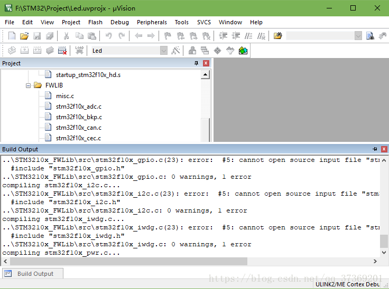Click Build Output horizontal scrollbar thumb
Image resolution: width=389 pixels, height=289 pixels.
click(x=128, y=261)
